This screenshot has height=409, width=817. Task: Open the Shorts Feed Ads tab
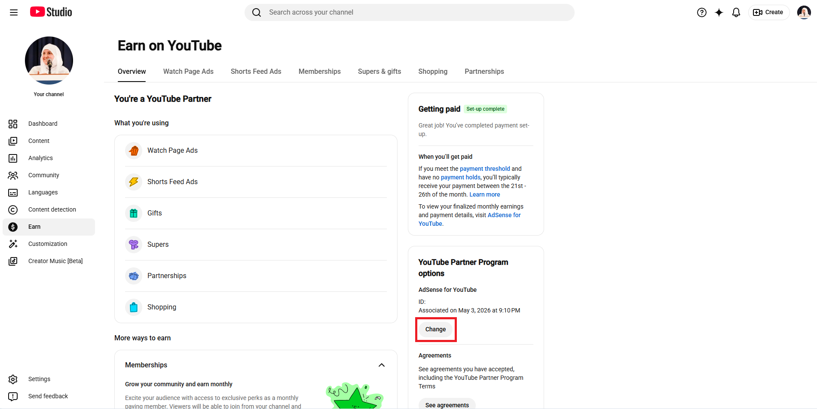[x=256, y=71]
